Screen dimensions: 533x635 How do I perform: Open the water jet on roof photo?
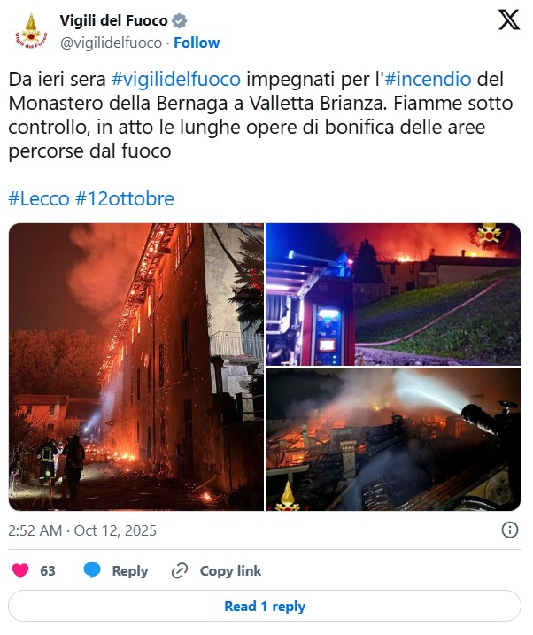click(393, 439)
